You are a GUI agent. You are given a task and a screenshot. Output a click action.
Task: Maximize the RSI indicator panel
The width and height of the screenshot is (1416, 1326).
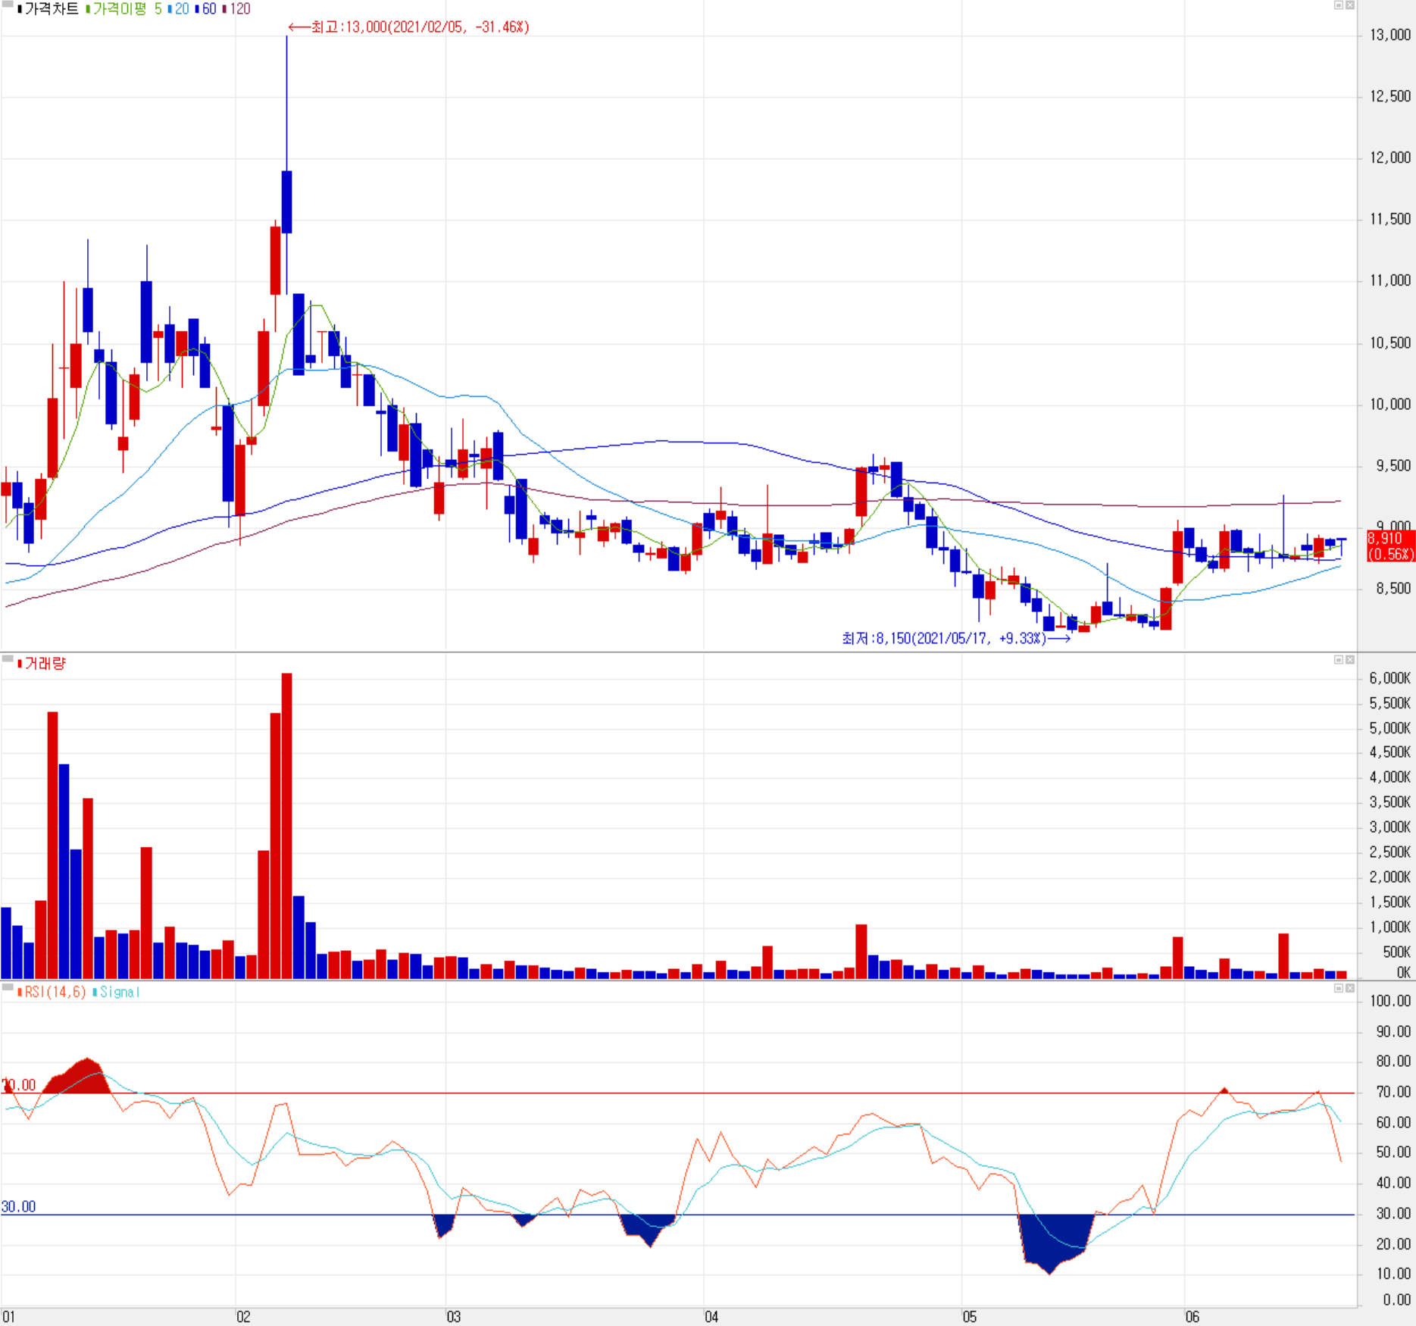tap(1339, 988)
